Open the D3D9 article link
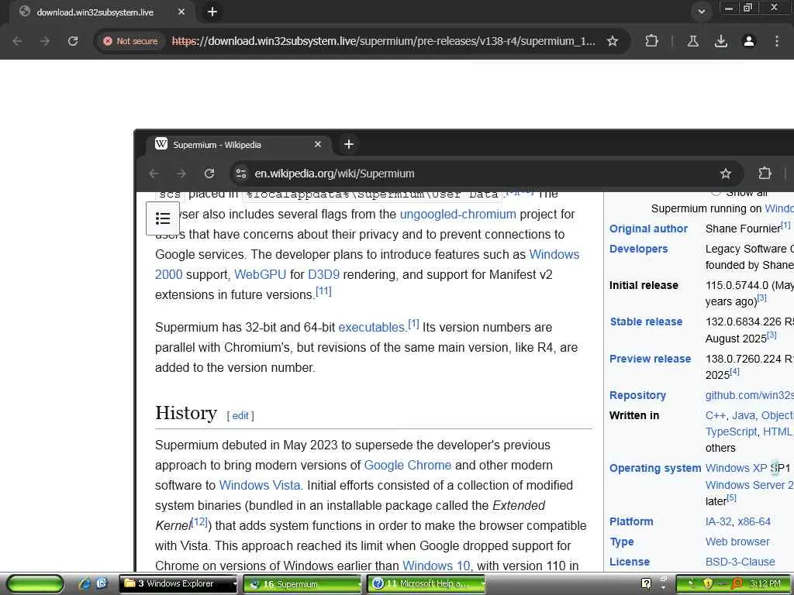794x595 pixels. click(x=323, y=274)
